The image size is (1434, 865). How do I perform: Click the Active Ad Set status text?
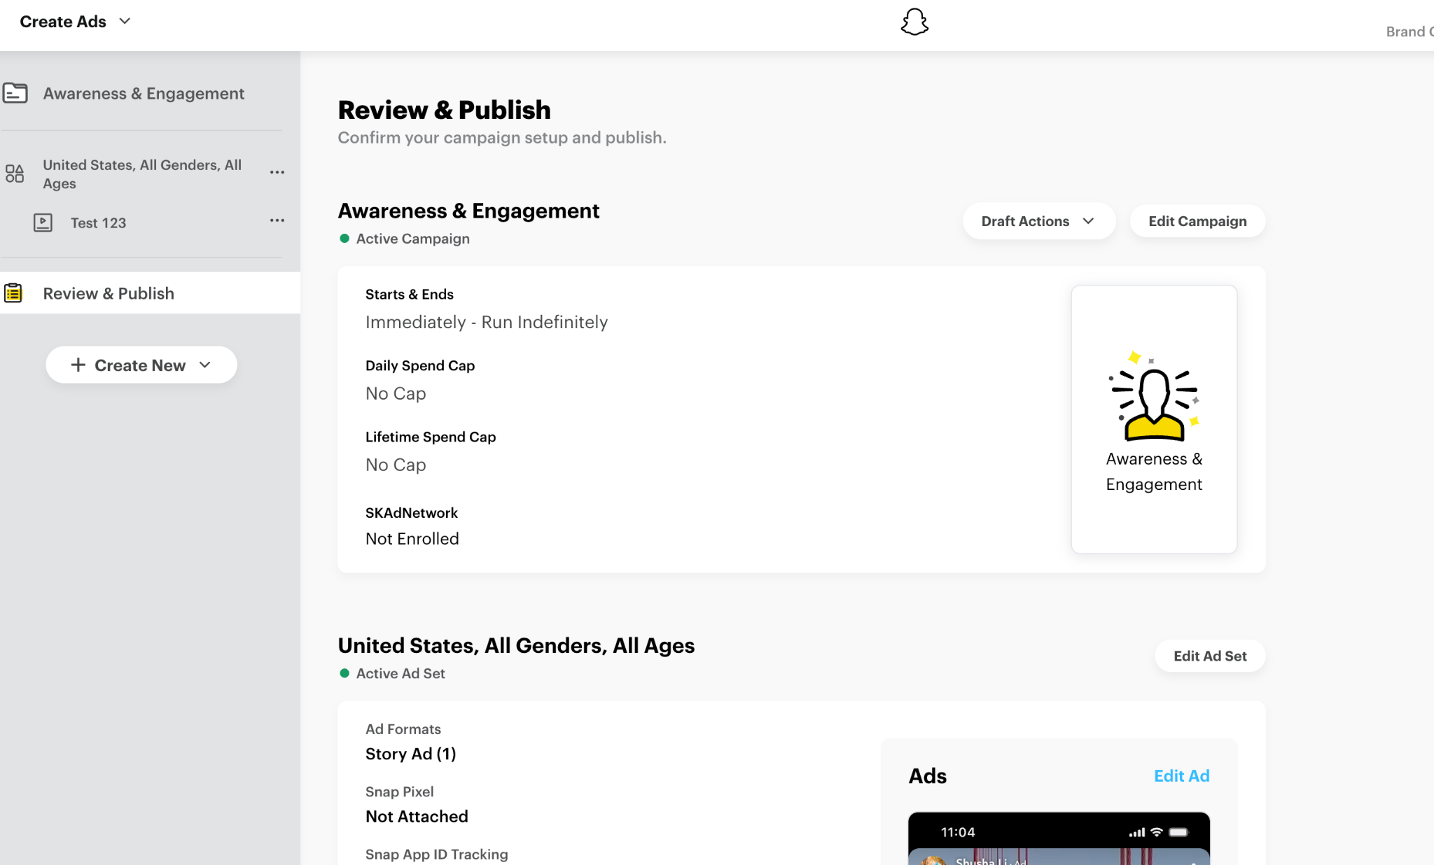click(401, 673)
